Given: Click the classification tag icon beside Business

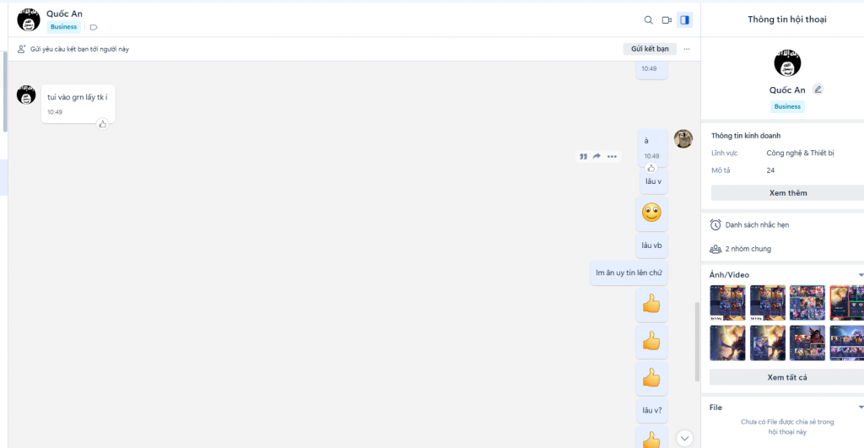Looking at the screenshot, I should pyautogui.click(x=94, y=27).
